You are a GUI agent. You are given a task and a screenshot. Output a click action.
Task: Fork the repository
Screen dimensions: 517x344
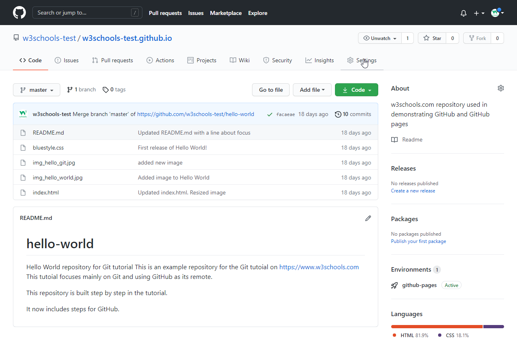click(477, 38)
